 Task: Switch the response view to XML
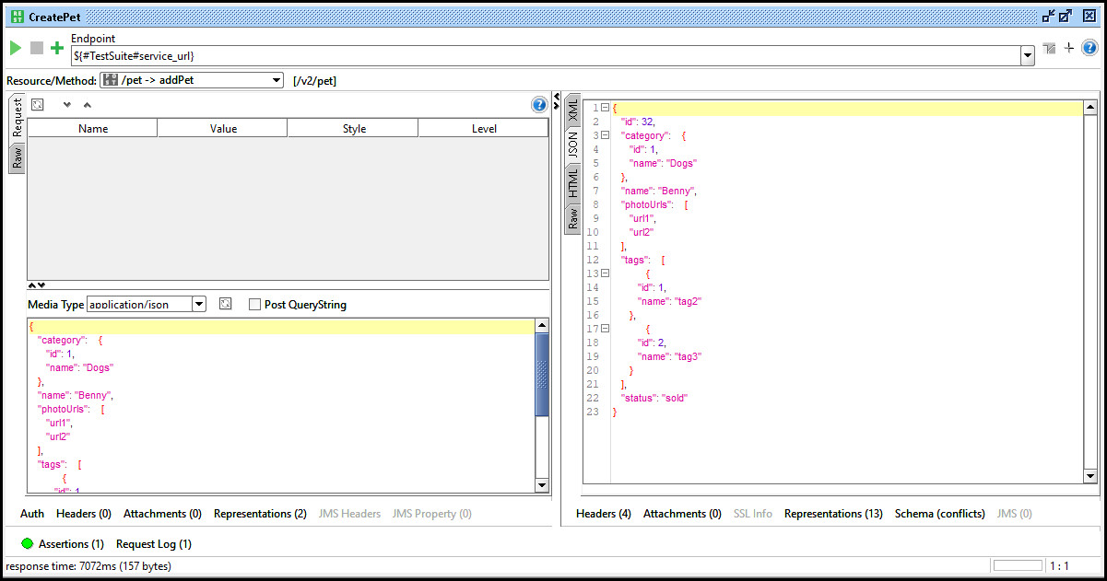tap(572, 110)
